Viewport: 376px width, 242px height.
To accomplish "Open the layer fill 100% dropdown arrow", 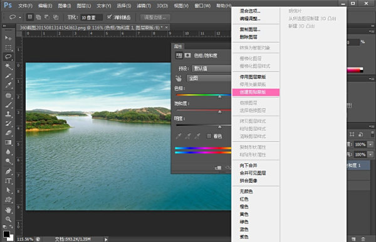I will coord(371,154).
